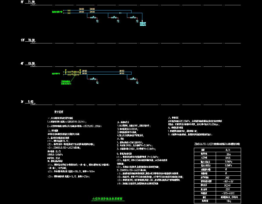Viewport: 262px width, 204px height.
Task: Click the -90°~+30° table cell
Action: (x=228, y=182)
